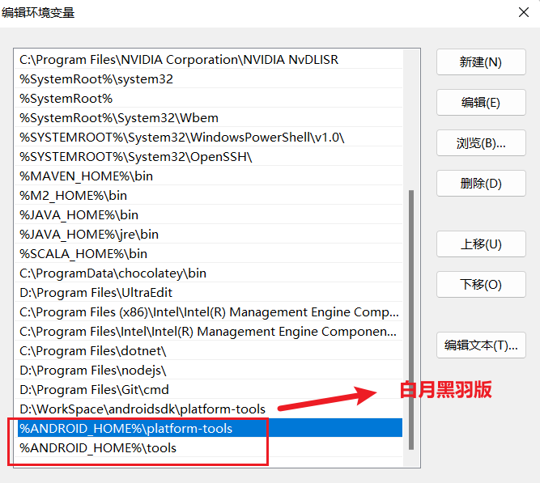540x483 pixels.
Task: Select %MAVEN_HOME%\bin entry
Action: coord(208,176)
